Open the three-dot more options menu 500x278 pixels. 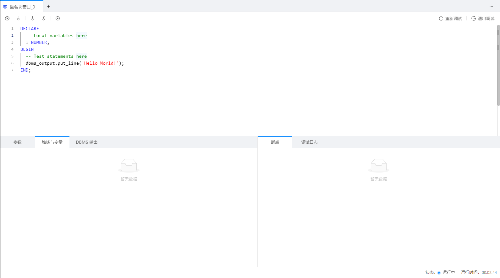coord(491,7)
